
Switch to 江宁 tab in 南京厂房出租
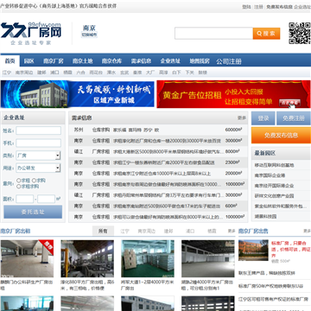[x=124, y=231]
